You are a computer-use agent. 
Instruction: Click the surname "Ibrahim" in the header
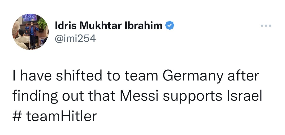[143, 25]
